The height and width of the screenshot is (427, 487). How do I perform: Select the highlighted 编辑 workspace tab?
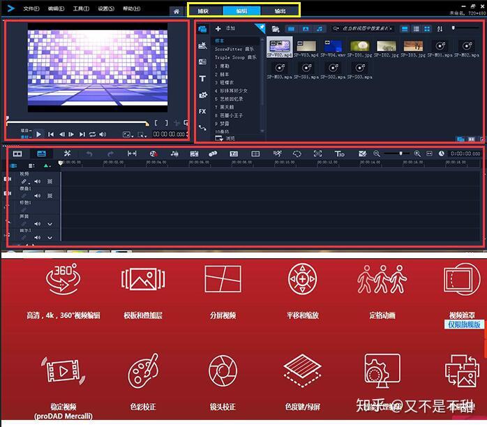pyautogui.click(x=241, y=11)
